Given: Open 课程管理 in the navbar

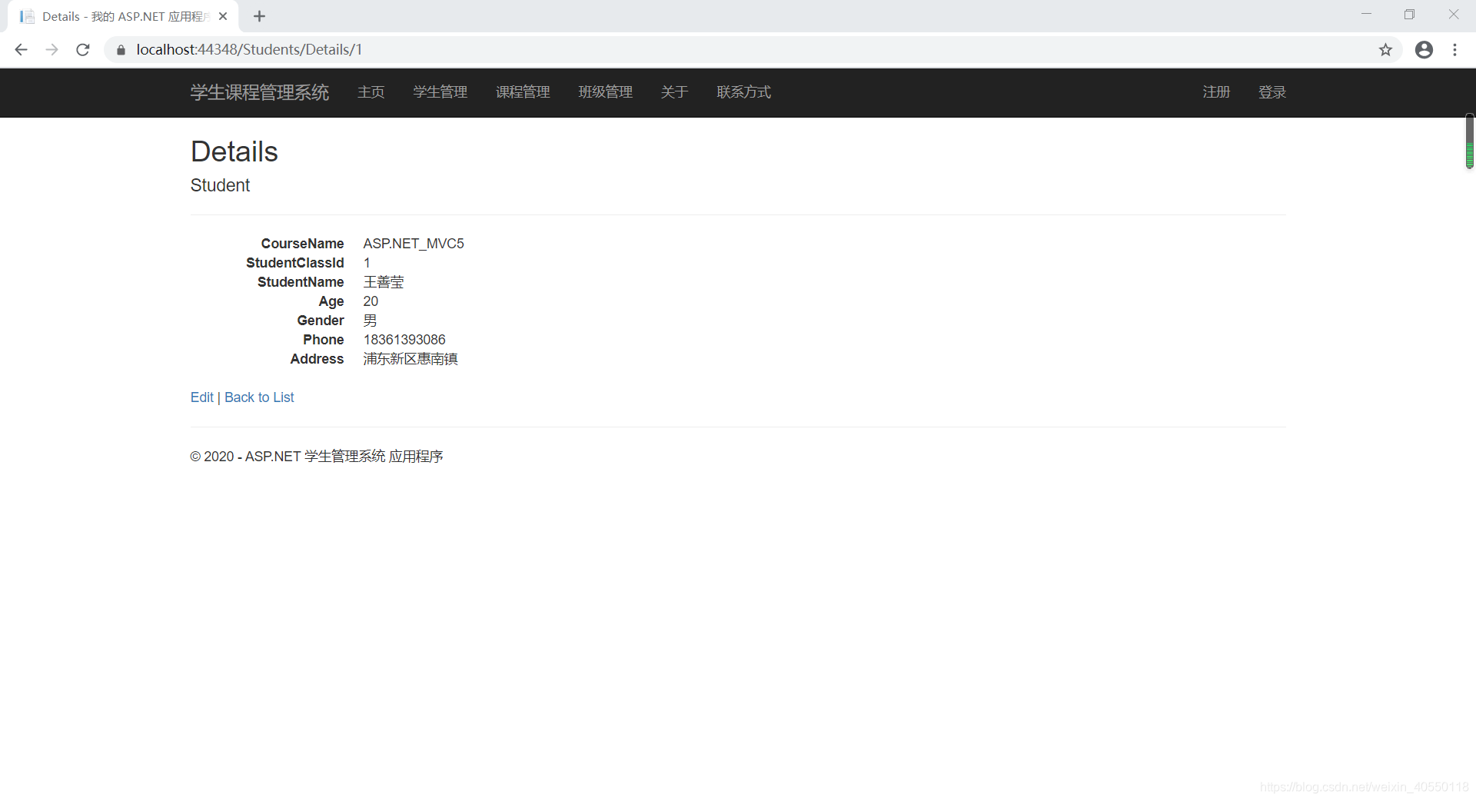Looking at the screenshot, I should click(523, 92).
